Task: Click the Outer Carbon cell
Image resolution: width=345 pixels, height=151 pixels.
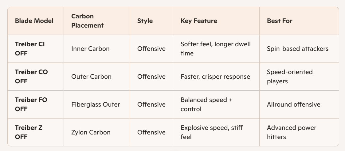Action: point(91,77)
